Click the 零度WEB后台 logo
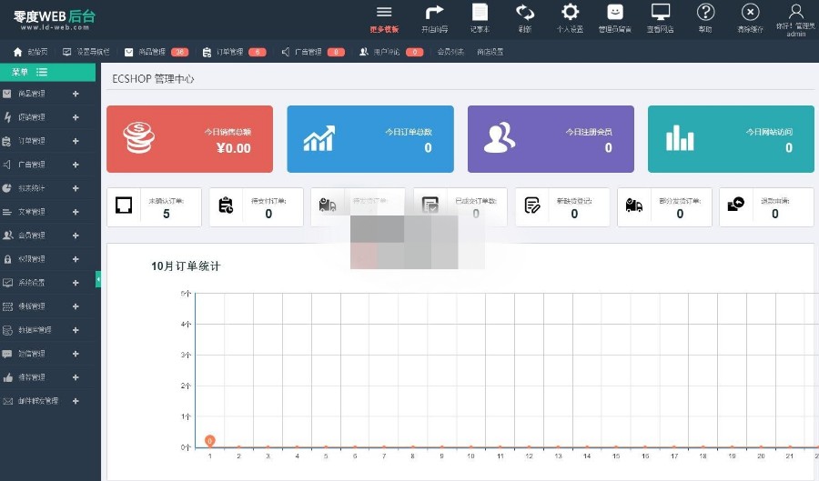Screen dimensions: 819x481 55,20
